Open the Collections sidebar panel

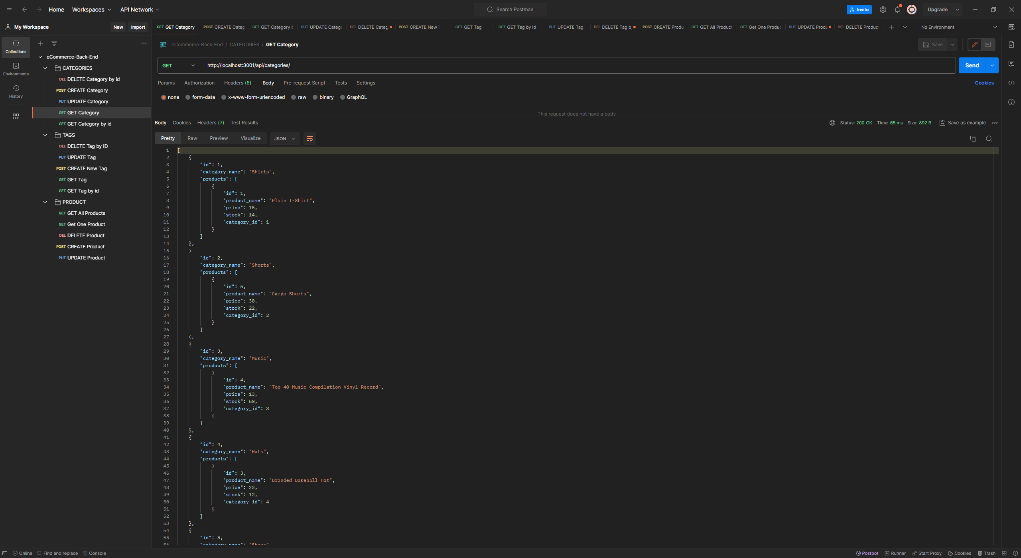(x=16, y=47)
